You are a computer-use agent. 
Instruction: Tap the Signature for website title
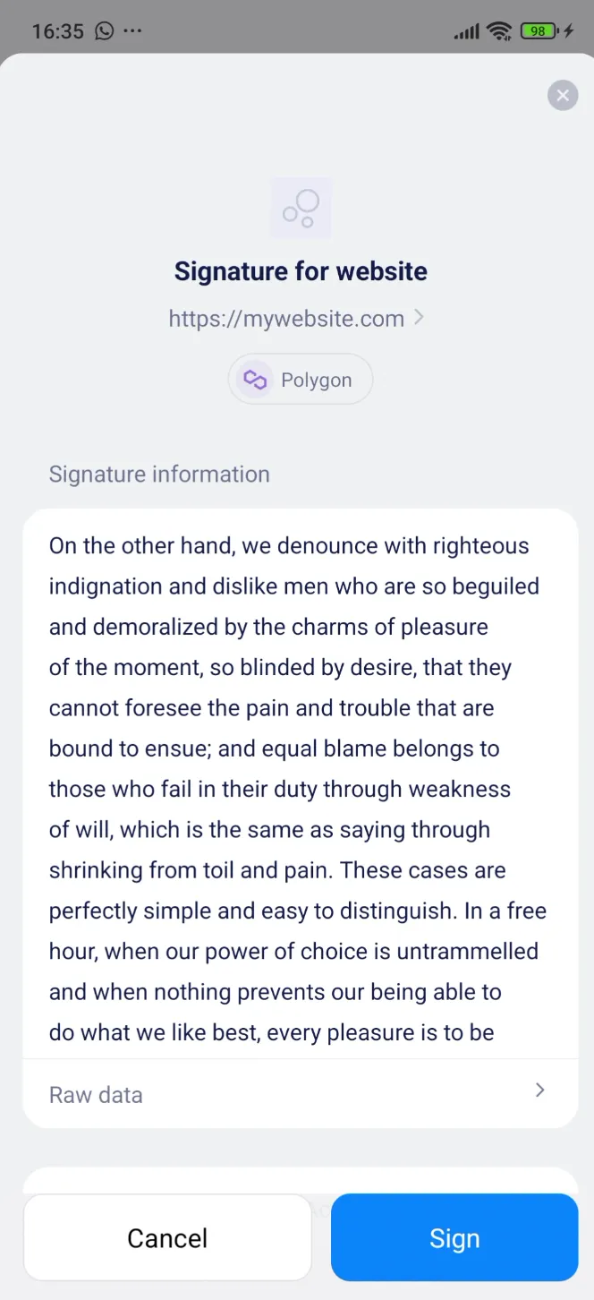point(301,270)
